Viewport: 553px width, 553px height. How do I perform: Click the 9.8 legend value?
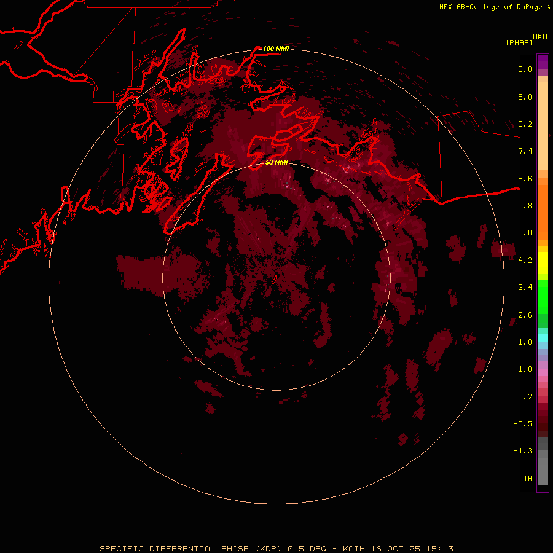pos(525,69)
